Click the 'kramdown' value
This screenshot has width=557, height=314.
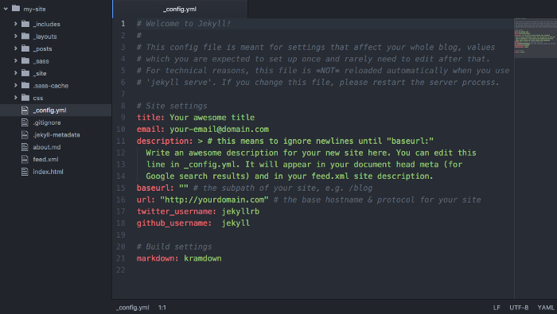click(x=202, y=258)
